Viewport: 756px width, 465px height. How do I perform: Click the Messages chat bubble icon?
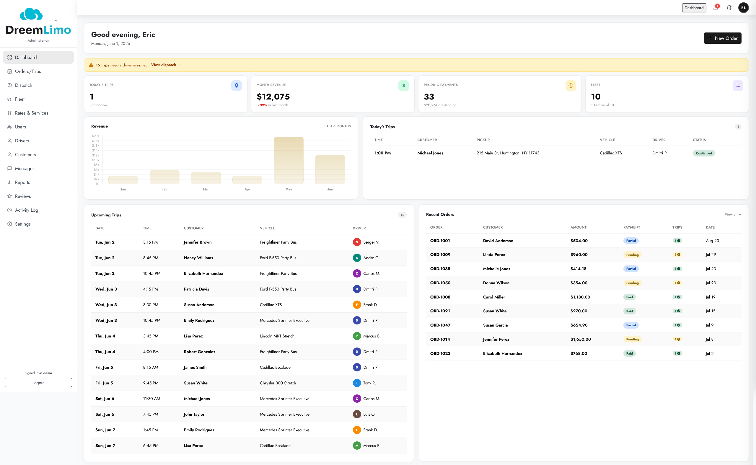click(9, 168)
